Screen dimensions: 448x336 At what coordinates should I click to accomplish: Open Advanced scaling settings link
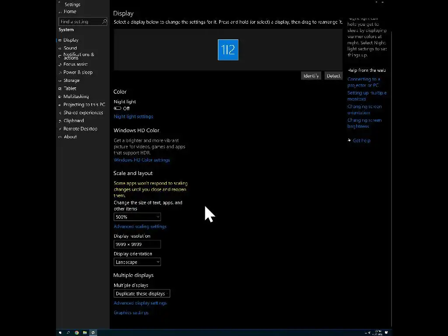click(140, 226)
